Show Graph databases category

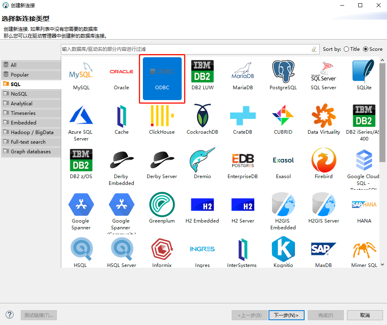point(31,152)
